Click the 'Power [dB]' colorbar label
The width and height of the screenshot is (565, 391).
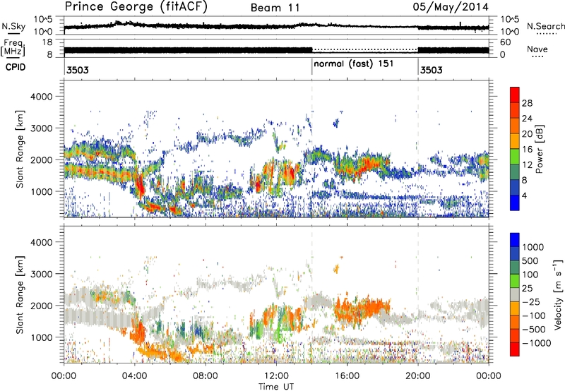tap(539, 149)
